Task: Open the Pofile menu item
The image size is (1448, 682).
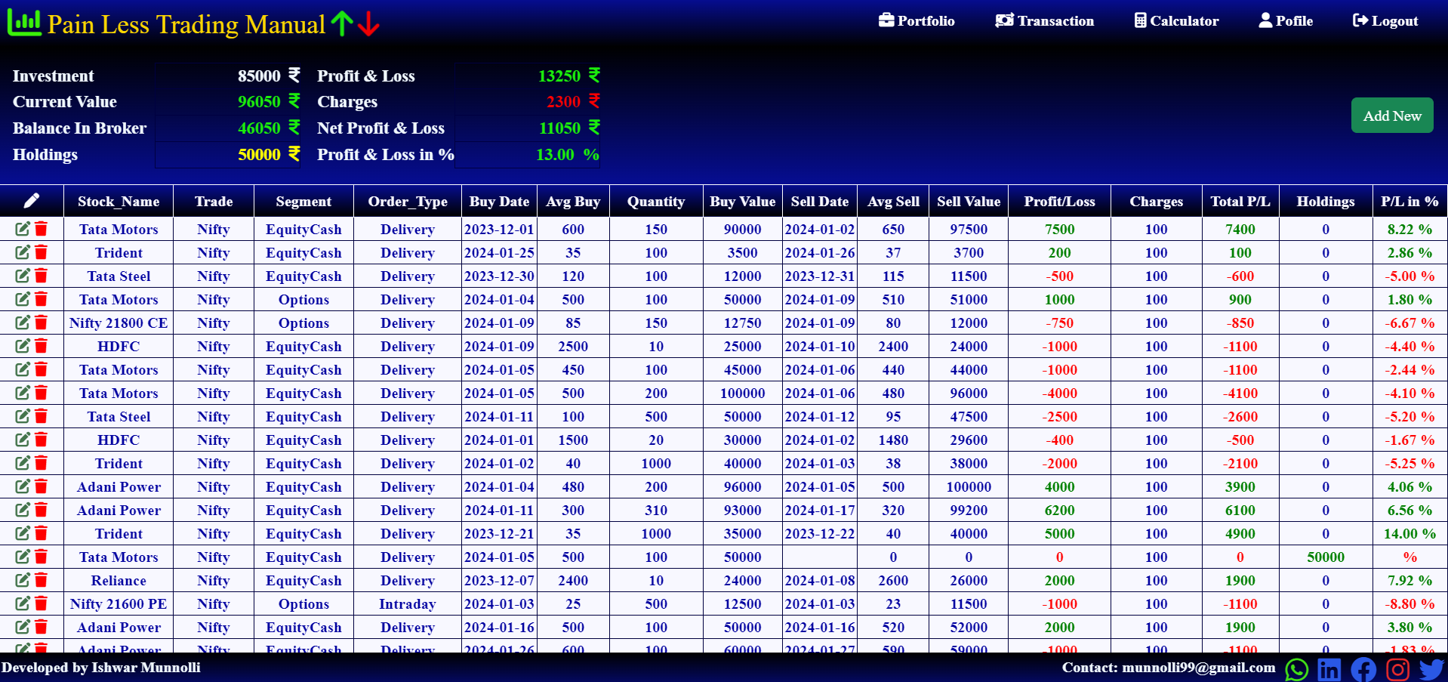Action: [x=1286, y=20]
